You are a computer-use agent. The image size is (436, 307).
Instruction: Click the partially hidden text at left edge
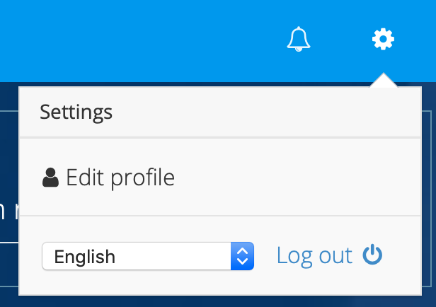click(9, 210)
